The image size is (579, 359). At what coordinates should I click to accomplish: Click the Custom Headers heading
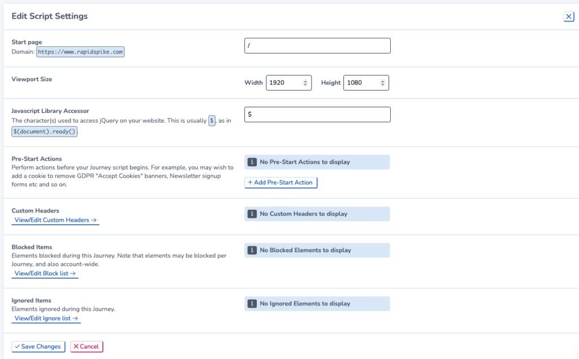(x=35, y=210)
